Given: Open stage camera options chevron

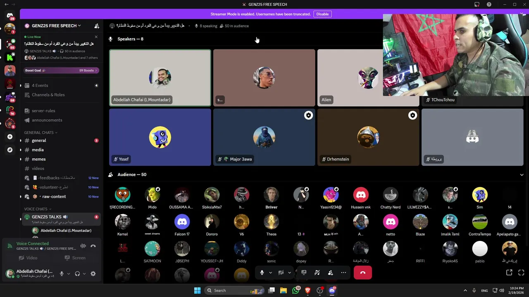Looking at the screenshot, I should (290, 273).
